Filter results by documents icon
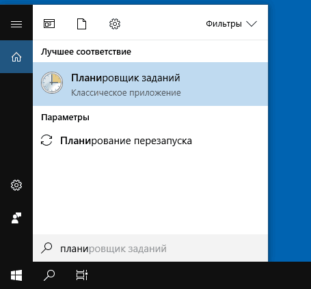This screenshot has width=311, height=289. pos(82,24)
